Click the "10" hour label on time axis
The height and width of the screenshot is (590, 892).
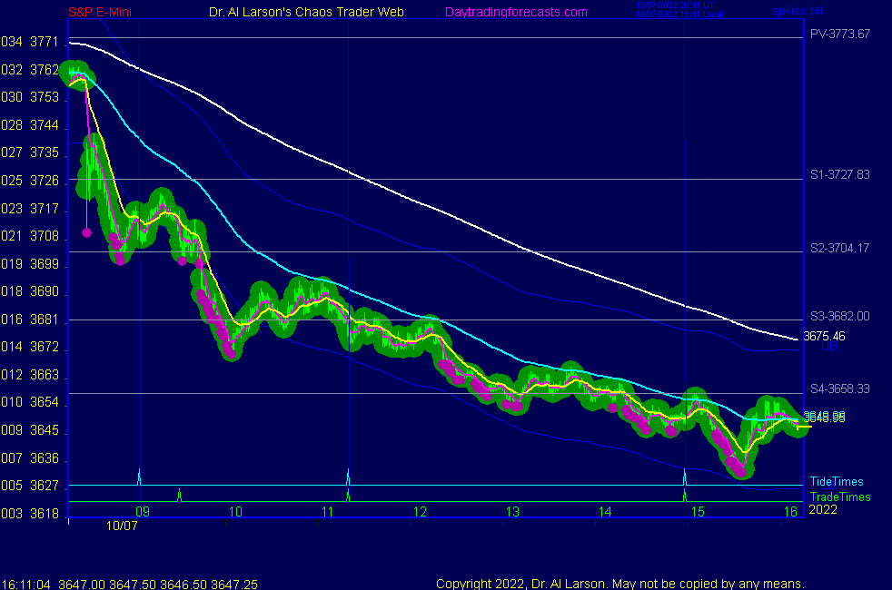[x=235, y=512]
